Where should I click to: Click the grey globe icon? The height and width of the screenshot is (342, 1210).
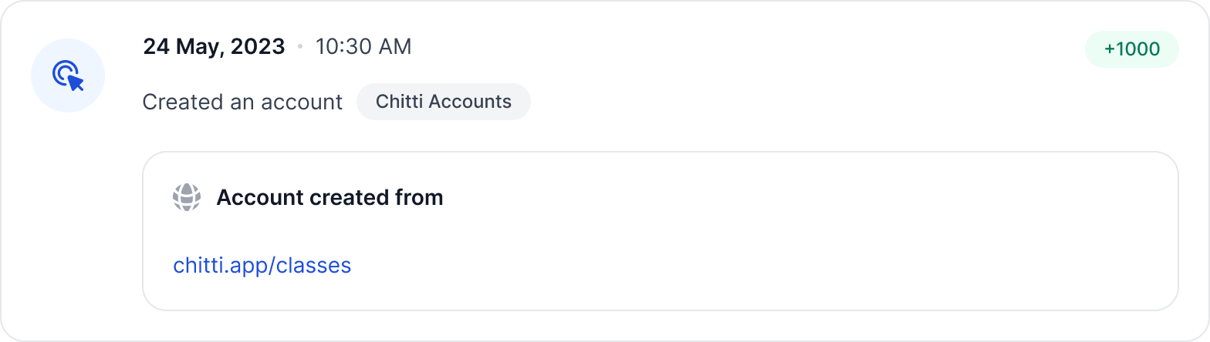click(186, 198)
